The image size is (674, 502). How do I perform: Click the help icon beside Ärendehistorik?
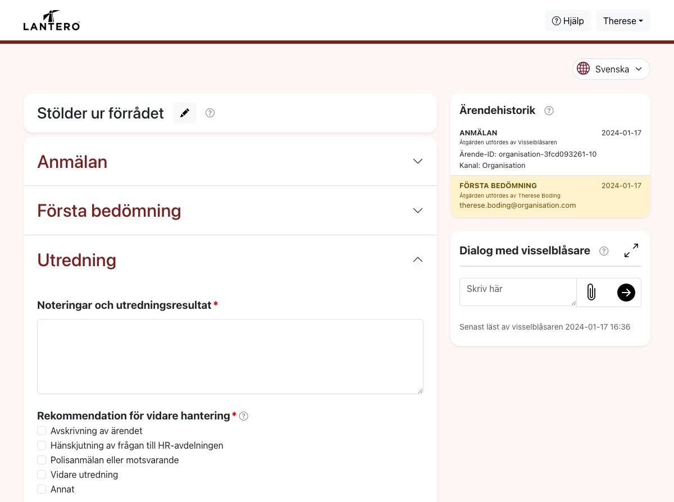pos(549,111)
